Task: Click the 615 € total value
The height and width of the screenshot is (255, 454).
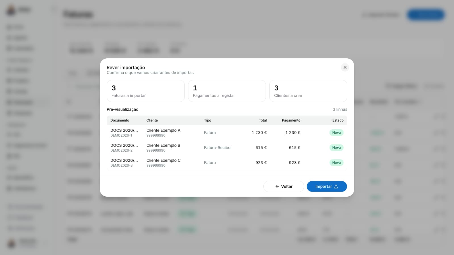Action: coord(261,148)
